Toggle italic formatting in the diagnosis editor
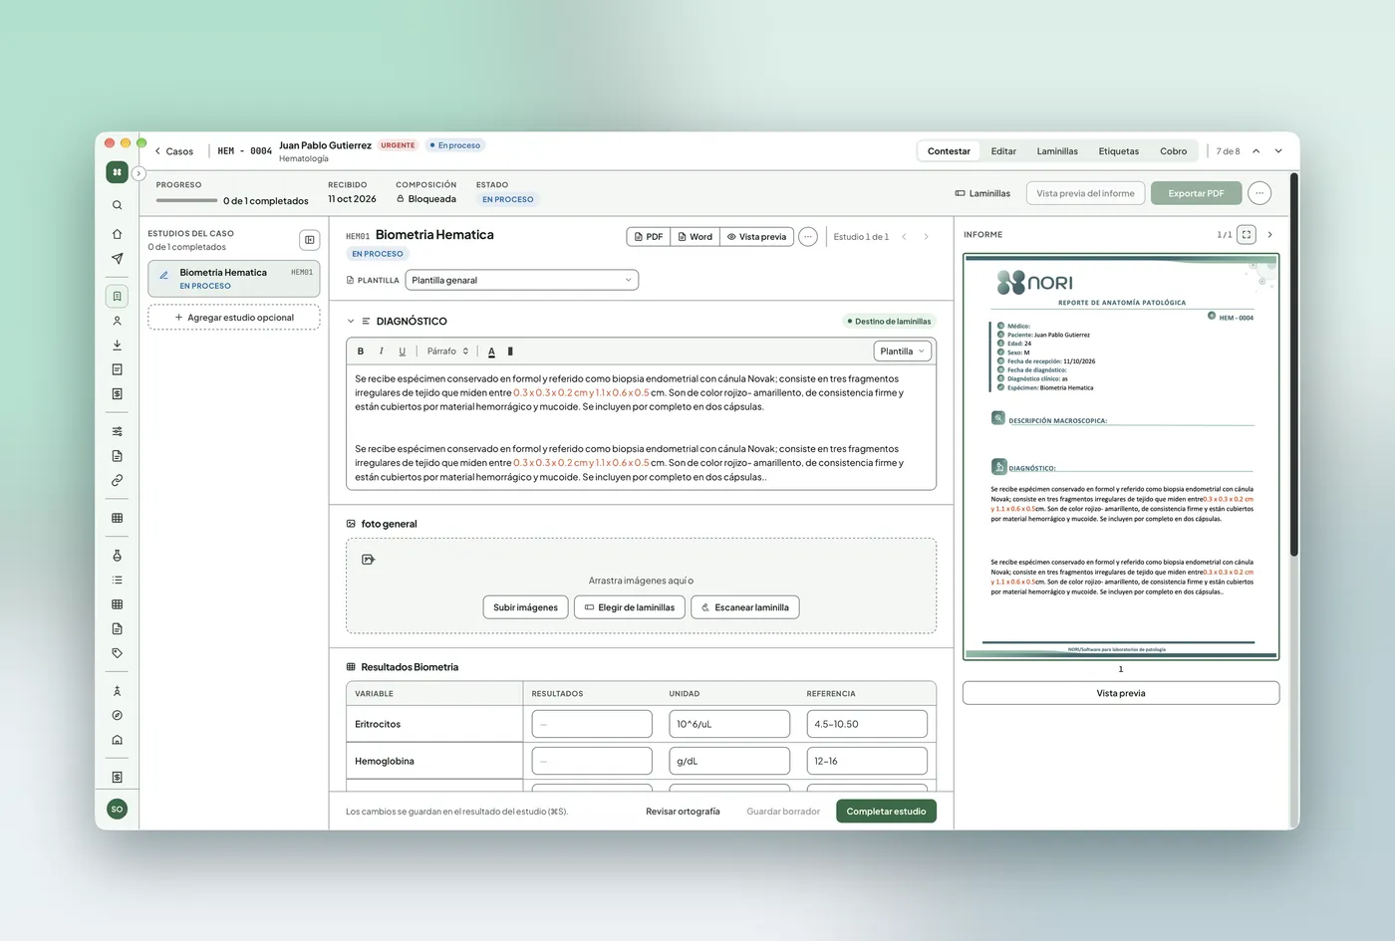The height and width of the screenshot is (941, 1395). pyautogui.click(x=382, y=352)
